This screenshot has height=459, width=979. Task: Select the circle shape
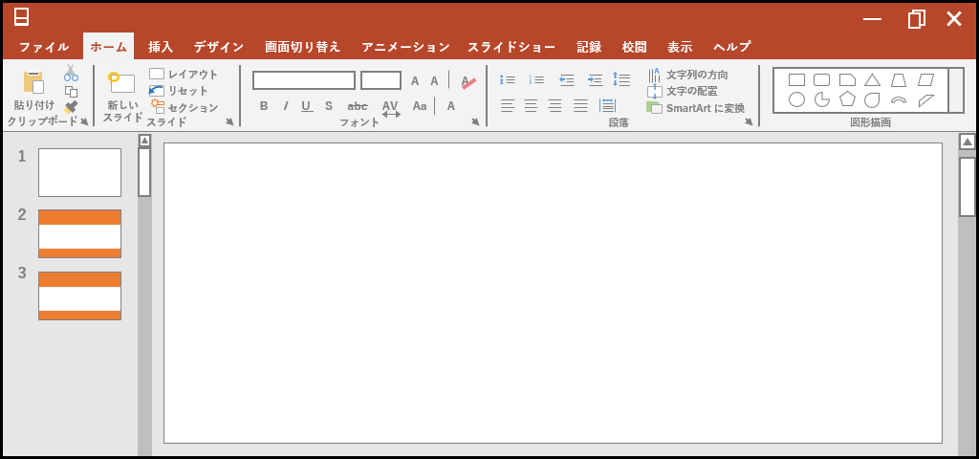[796, 99]
